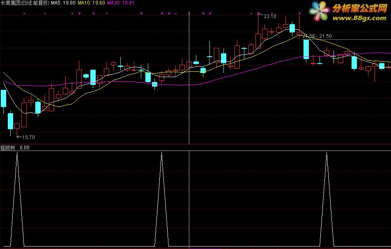Click the 23.10 high price label

[270, 16]
